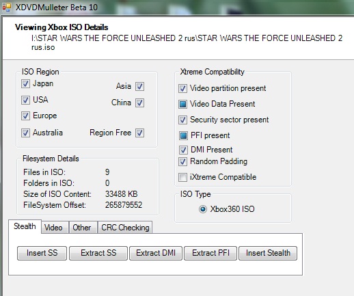Toggle the Region Free checkbox
The height and width of the screenshot is (296, 354).
point(139,133)
